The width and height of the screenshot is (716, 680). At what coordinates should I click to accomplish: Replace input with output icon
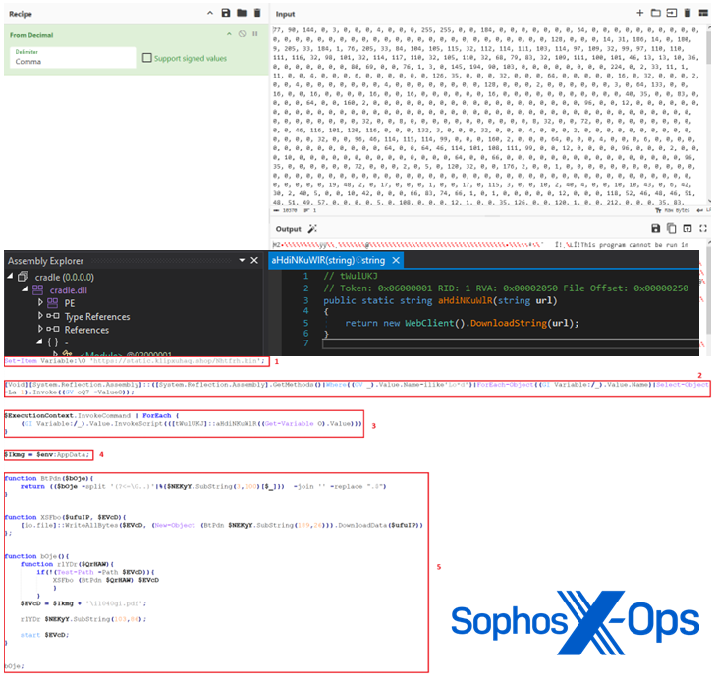click(688, 228)
